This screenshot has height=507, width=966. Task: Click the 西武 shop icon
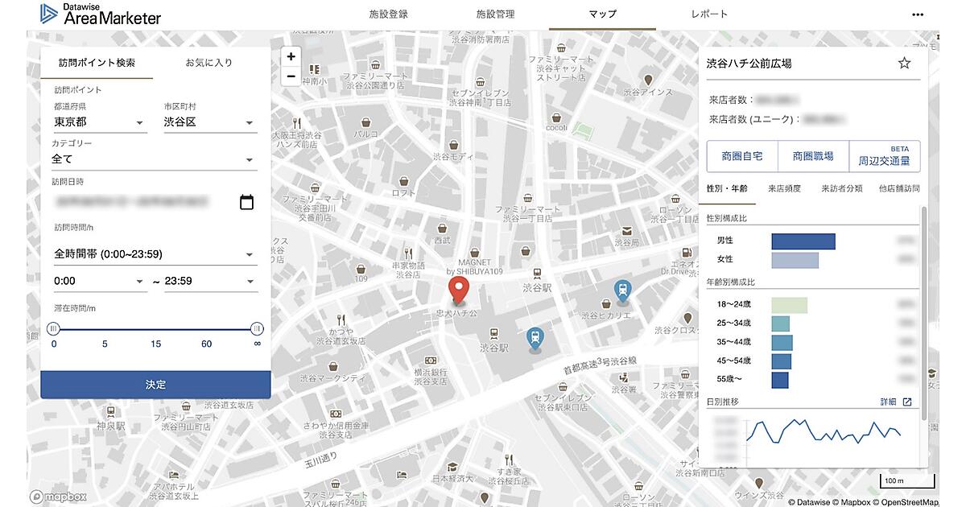click(x=443, y=228)
